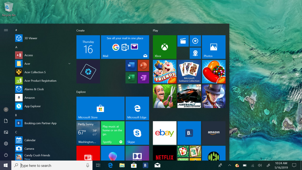Open 3D Viewer from the app list
302x170 pixels.
point(43,38)
